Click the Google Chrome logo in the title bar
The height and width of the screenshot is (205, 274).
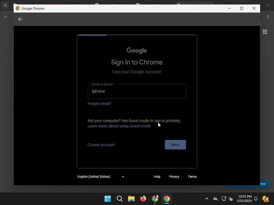(x=18, y=8)
